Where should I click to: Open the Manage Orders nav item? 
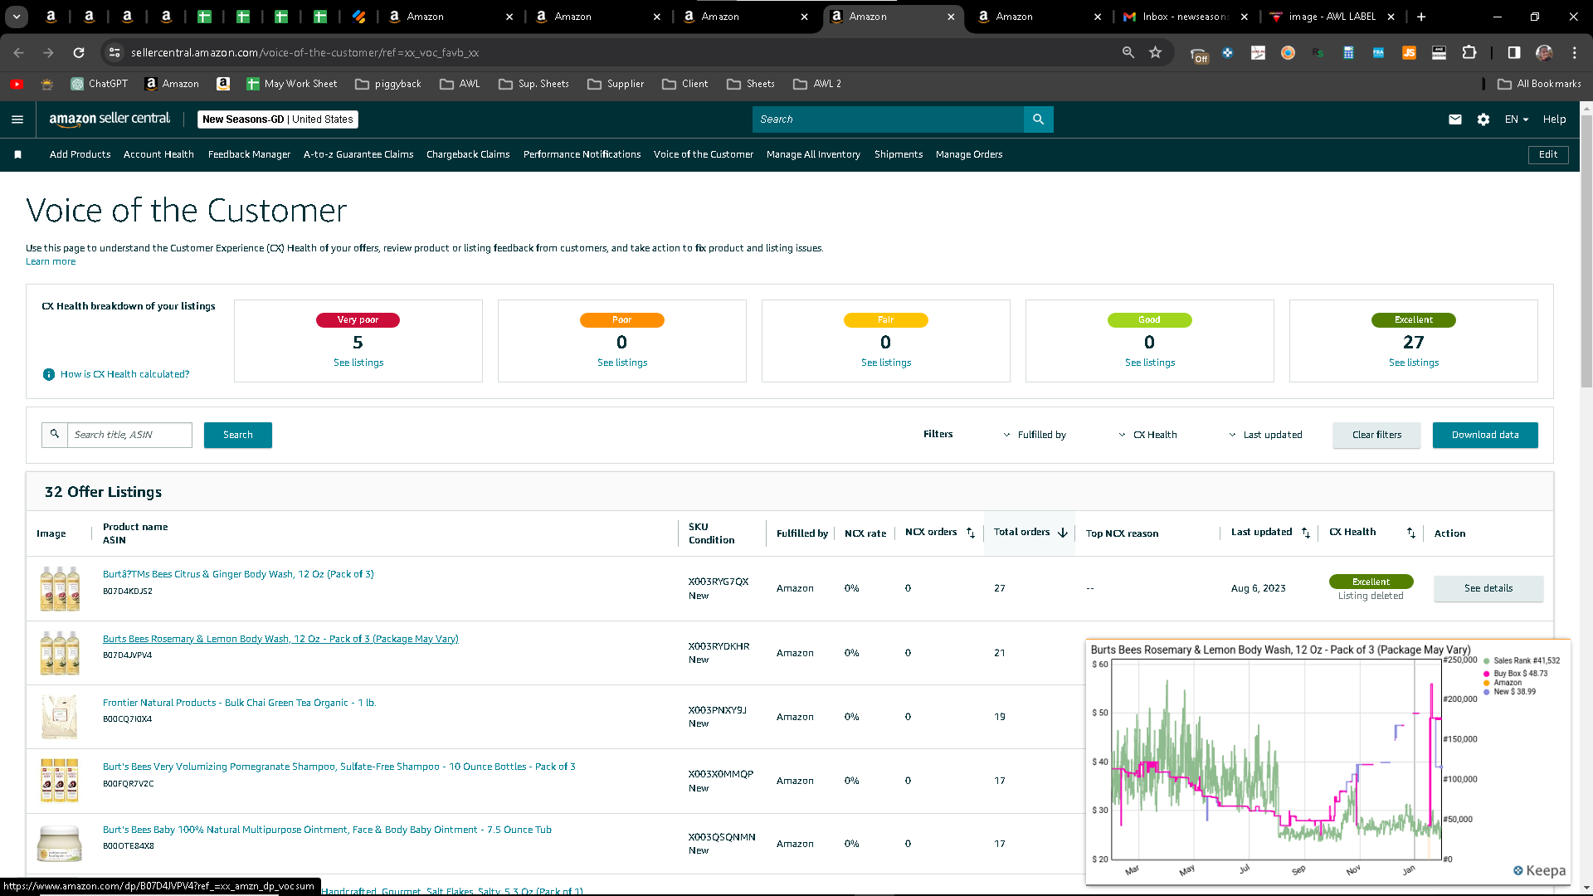tap(969, 154)
